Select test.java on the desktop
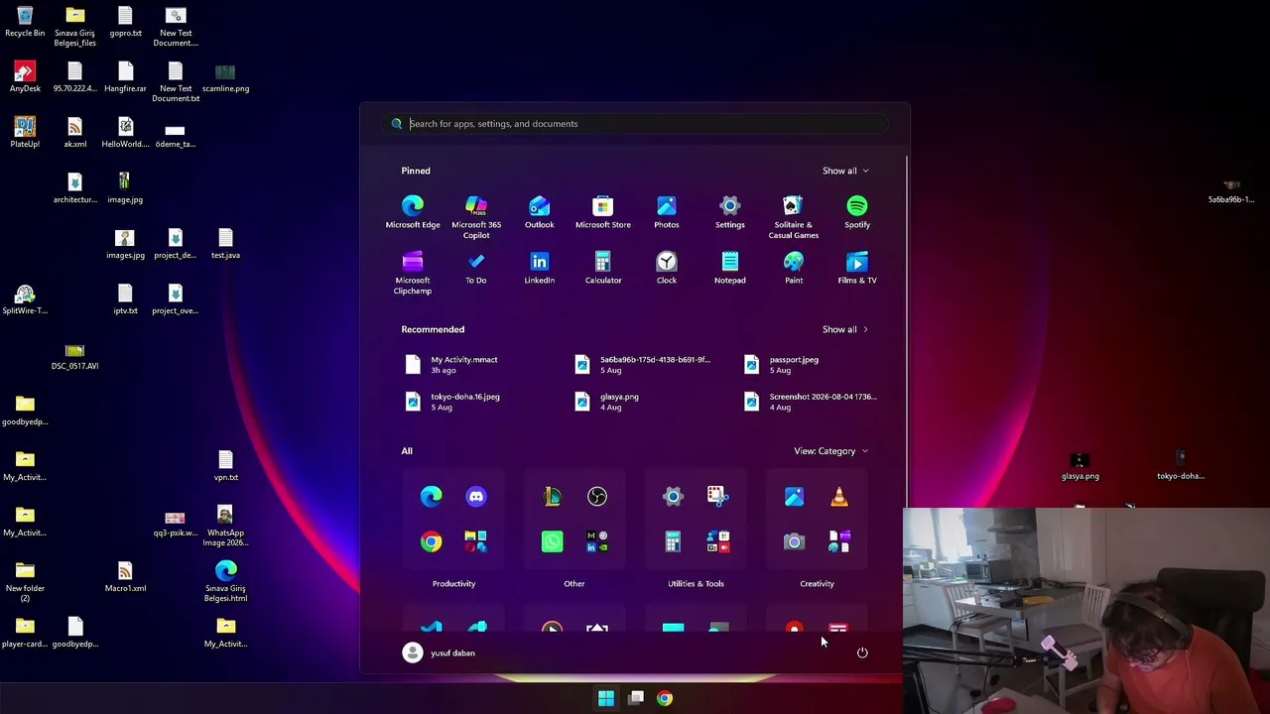 point(225,244)
